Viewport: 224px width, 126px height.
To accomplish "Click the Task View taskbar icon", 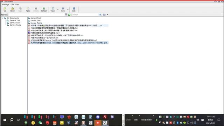I will tap(19, 120).
